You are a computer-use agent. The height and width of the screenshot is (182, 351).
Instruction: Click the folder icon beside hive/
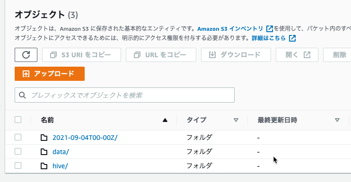[x=44, y=166]
